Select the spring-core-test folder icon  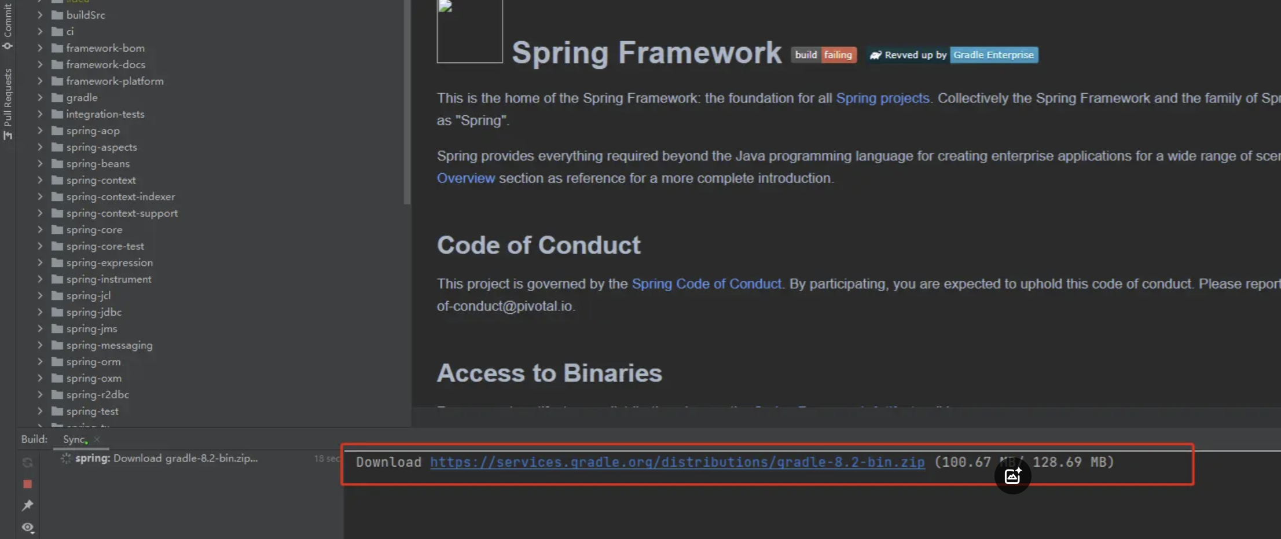click(57, 246)
